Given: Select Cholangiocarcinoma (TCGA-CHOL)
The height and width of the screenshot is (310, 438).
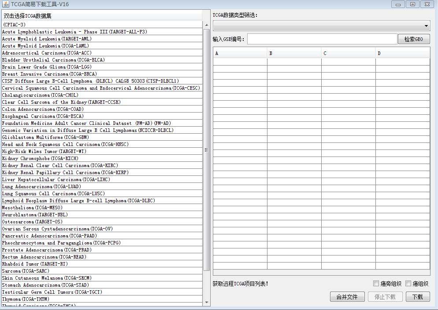Looking at the screenshot, I should [102, 95].
